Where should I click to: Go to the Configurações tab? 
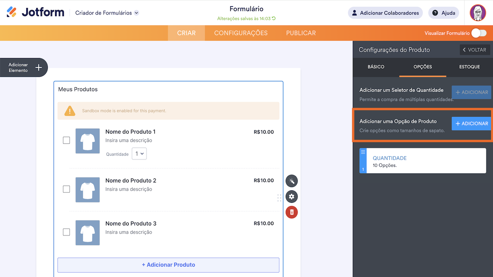click(241, 33)
